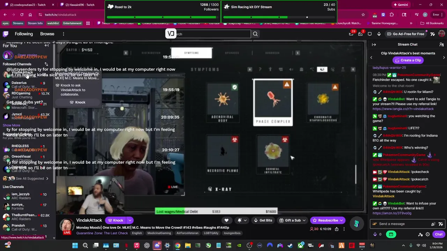Bookmark this page with the star icon

[x=363, y=15]
